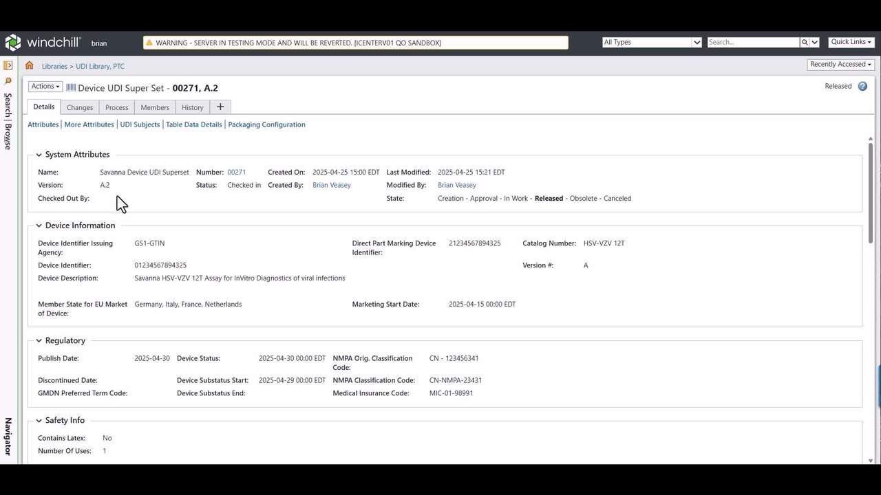Click inside the Search input field
Viewport: 881px width, 495px height.
752,43
